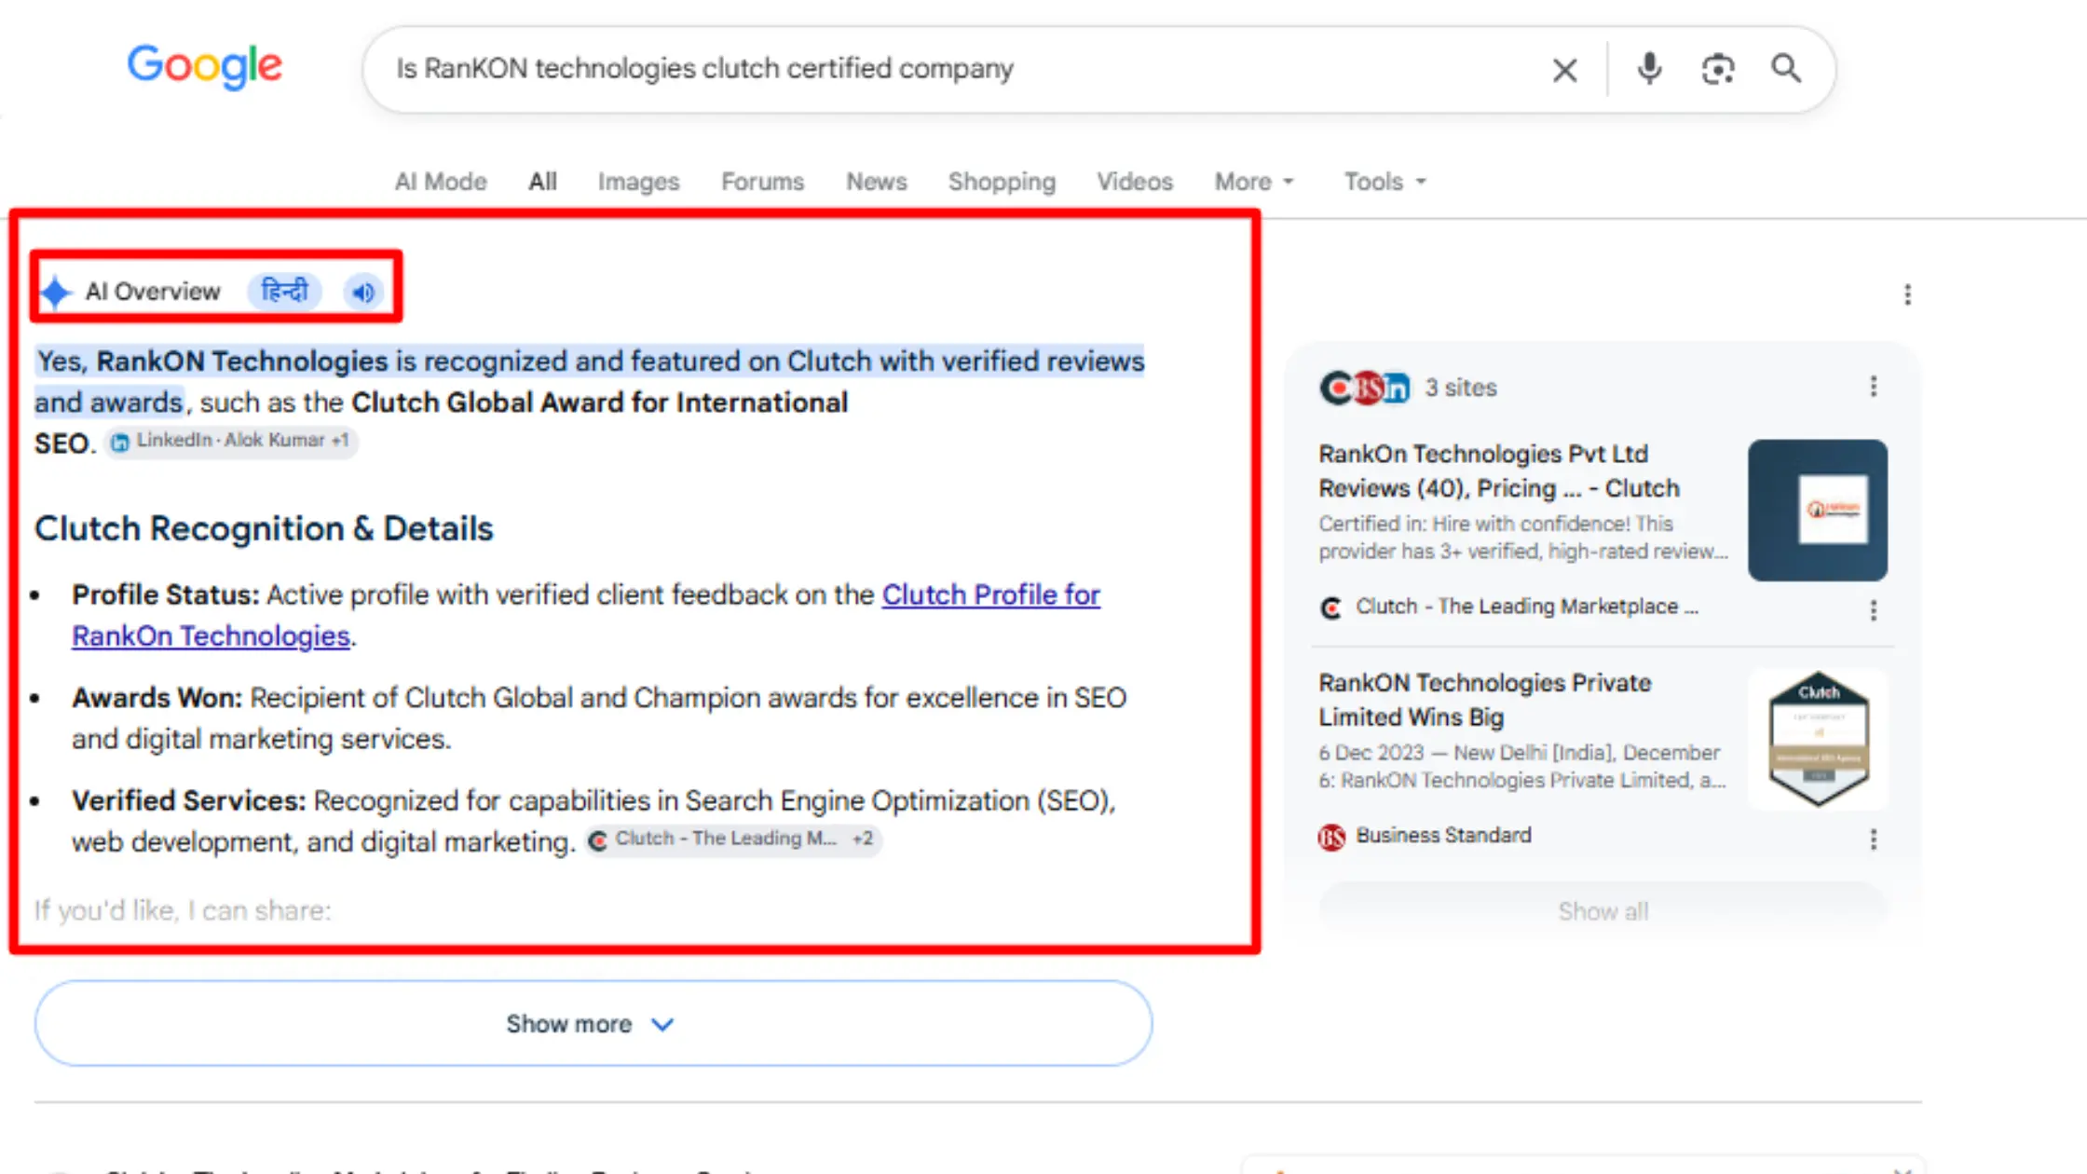Screen dimensions: 2087x1174
Task: Open Clutch Profile for RankOn Technologies link
Action: 990,594
